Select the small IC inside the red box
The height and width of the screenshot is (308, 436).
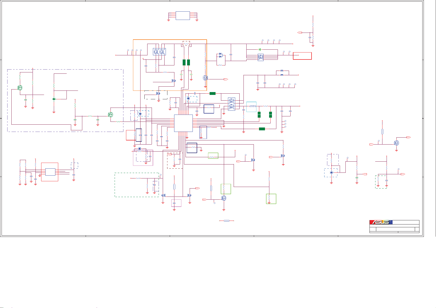pyautogui.click(x=50, y=172)
